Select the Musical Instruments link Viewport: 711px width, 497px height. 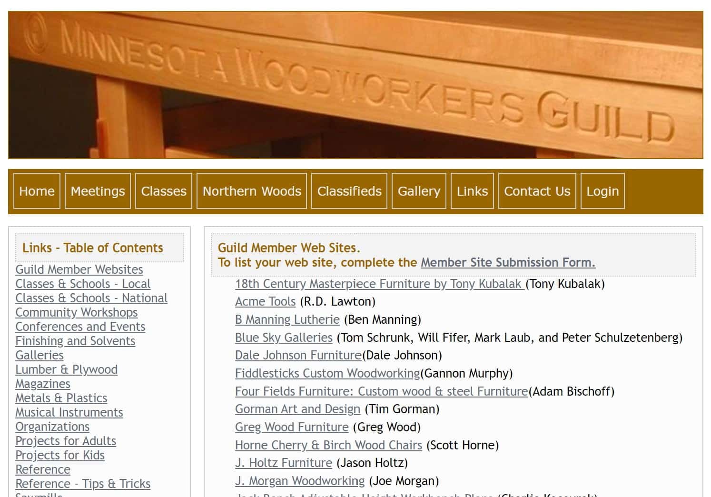[69, 412]
